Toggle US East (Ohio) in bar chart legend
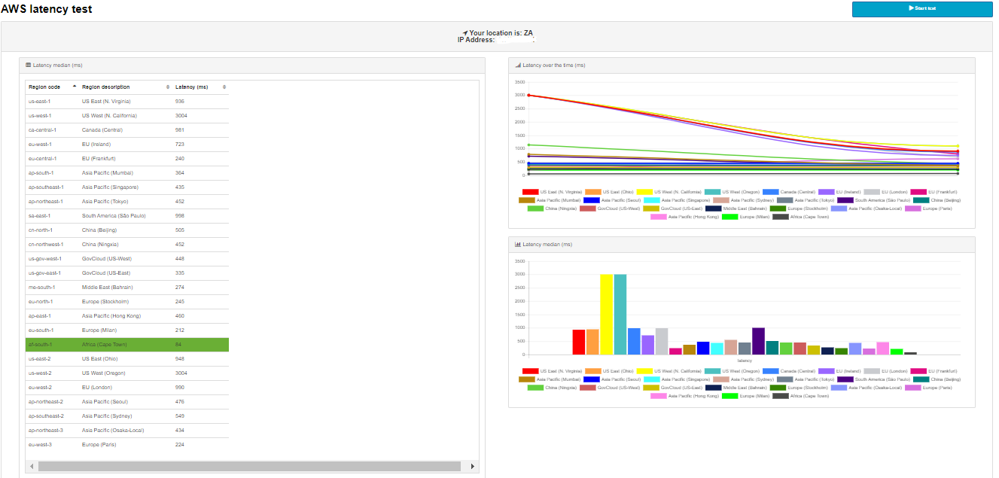Viewport: 999px width, 478px height. pos(608,371)
